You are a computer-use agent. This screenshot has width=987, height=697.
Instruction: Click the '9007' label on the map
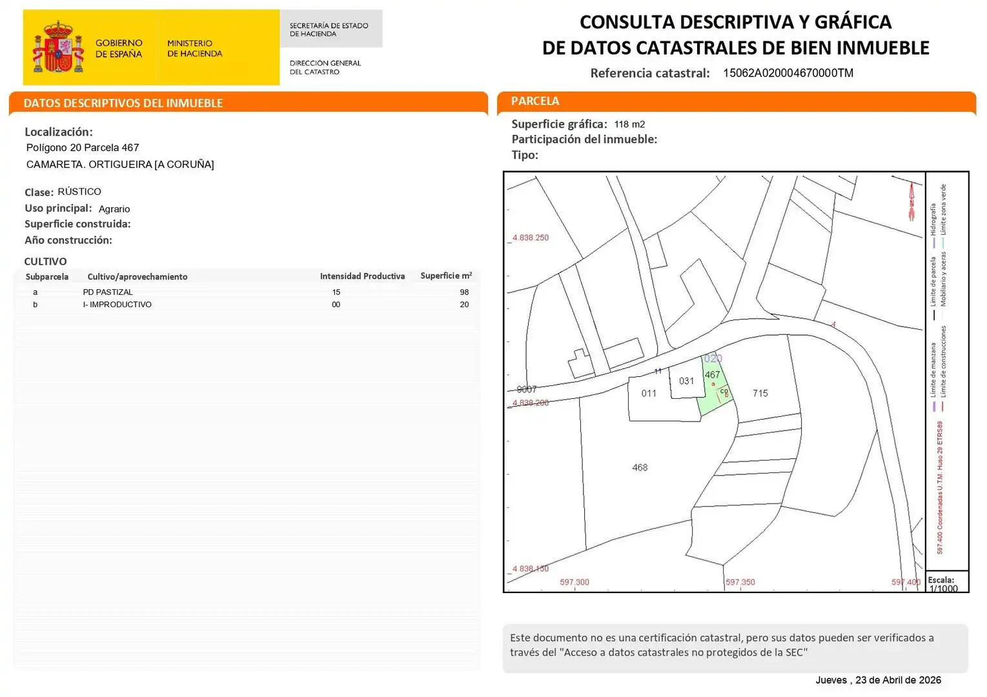(527, 389)
